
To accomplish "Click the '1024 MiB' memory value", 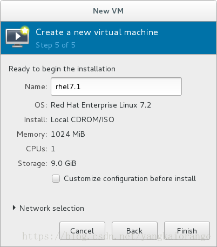I will click(68, 134).
